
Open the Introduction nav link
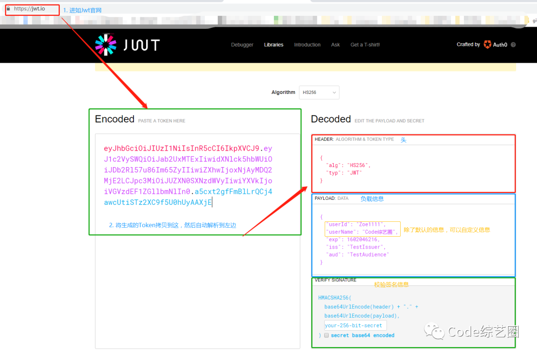[x=307, y=45]
